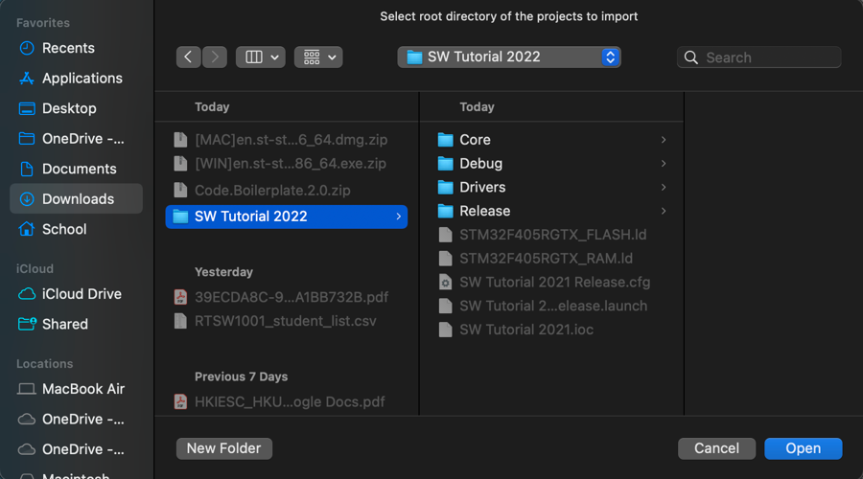This screenshot has width=863, height=479.
Task: Click the Desktop sidebar icon
Action: click(27, 108)
